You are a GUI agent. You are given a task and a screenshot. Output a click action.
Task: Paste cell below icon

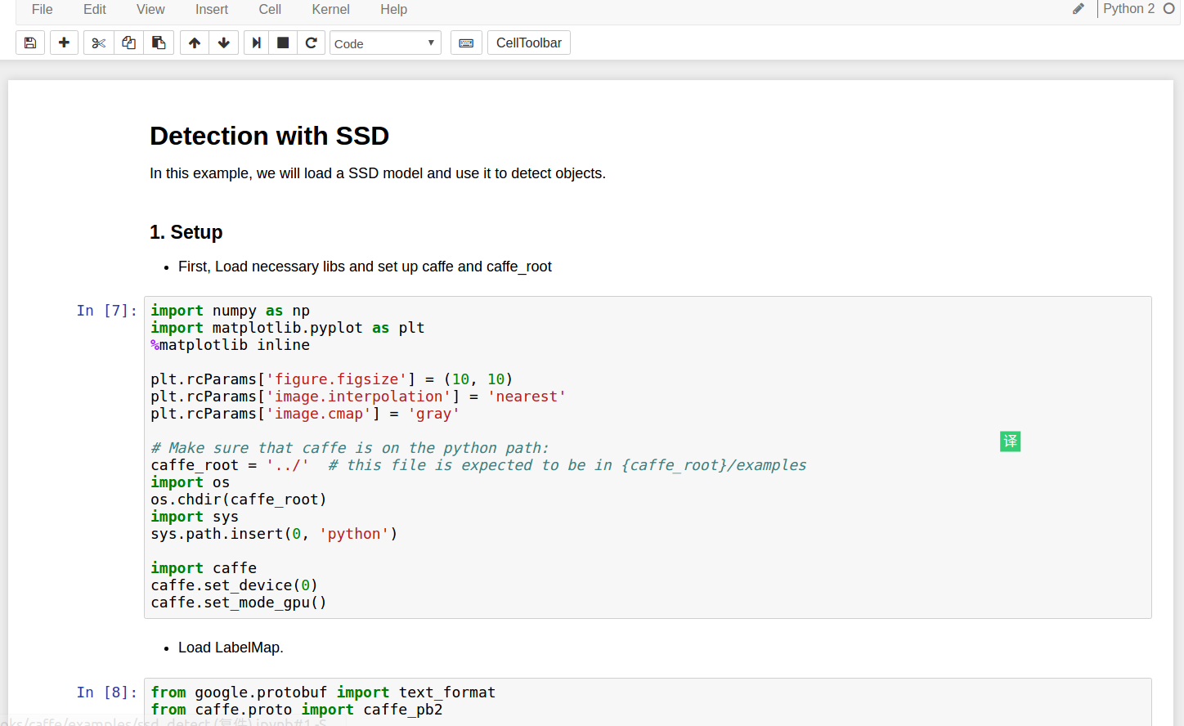[159, 43]
